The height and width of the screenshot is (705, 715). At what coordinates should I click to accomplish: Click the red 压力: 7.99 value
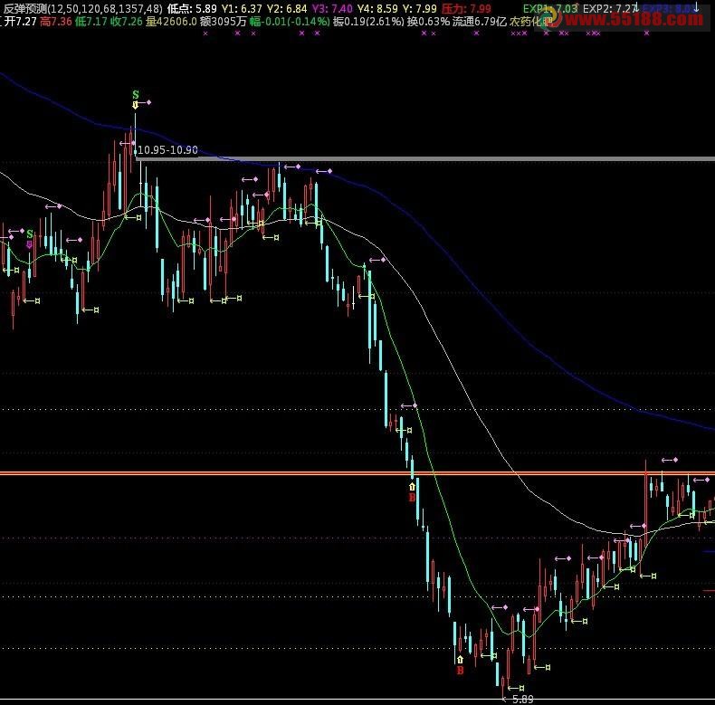point(466,9)
